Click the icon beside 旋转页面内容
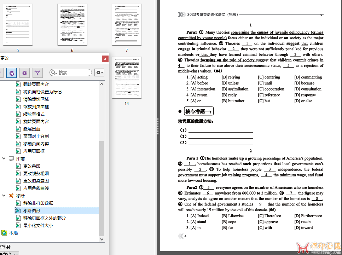The height and width of the screenshot is (255, 342). tap(18, 122)
